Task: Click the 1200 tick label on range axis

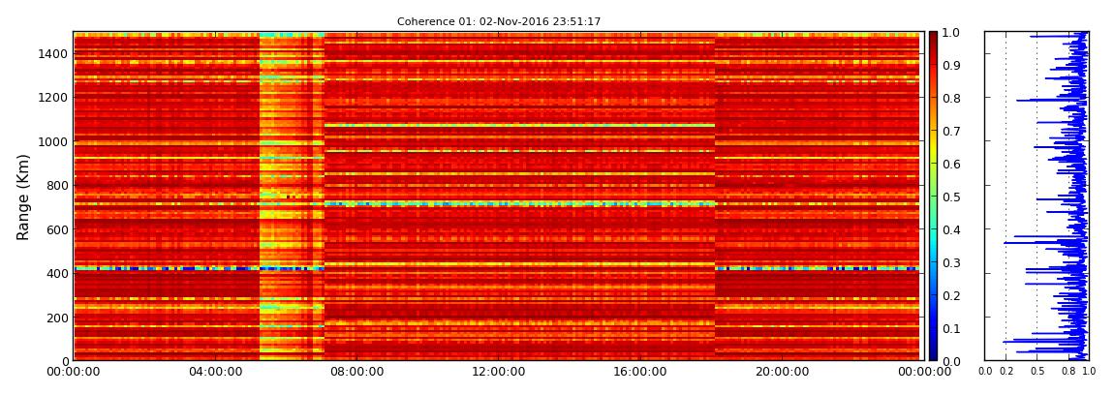Action: [54, 97]
